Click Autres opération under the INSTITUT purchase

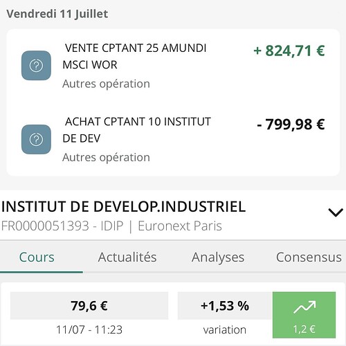point(106,158)
